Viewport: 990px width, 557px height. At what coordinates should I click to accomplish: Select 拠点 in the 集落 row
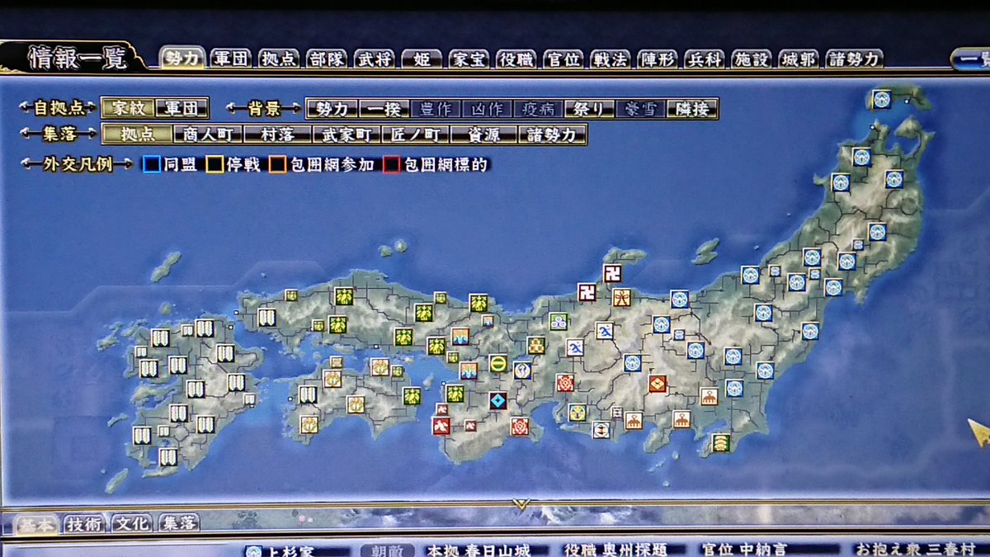[x=137, y=135]
